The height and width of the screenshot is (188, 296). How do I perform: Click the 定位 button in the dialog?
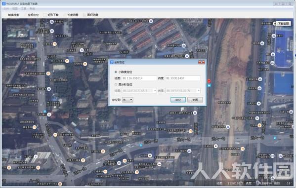pos(178,100)
